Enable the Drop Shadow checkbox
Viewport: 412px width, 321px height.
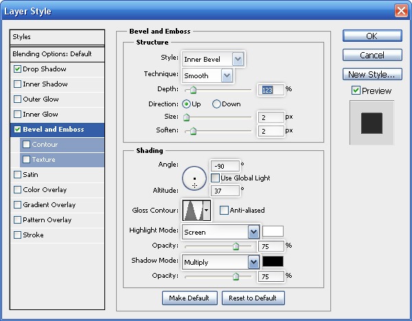click(x=17, y=69)
